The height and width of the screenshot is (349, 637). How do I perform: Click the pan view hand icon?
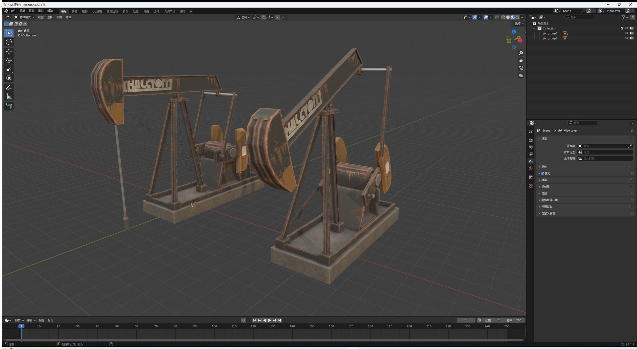click(521, 60)
